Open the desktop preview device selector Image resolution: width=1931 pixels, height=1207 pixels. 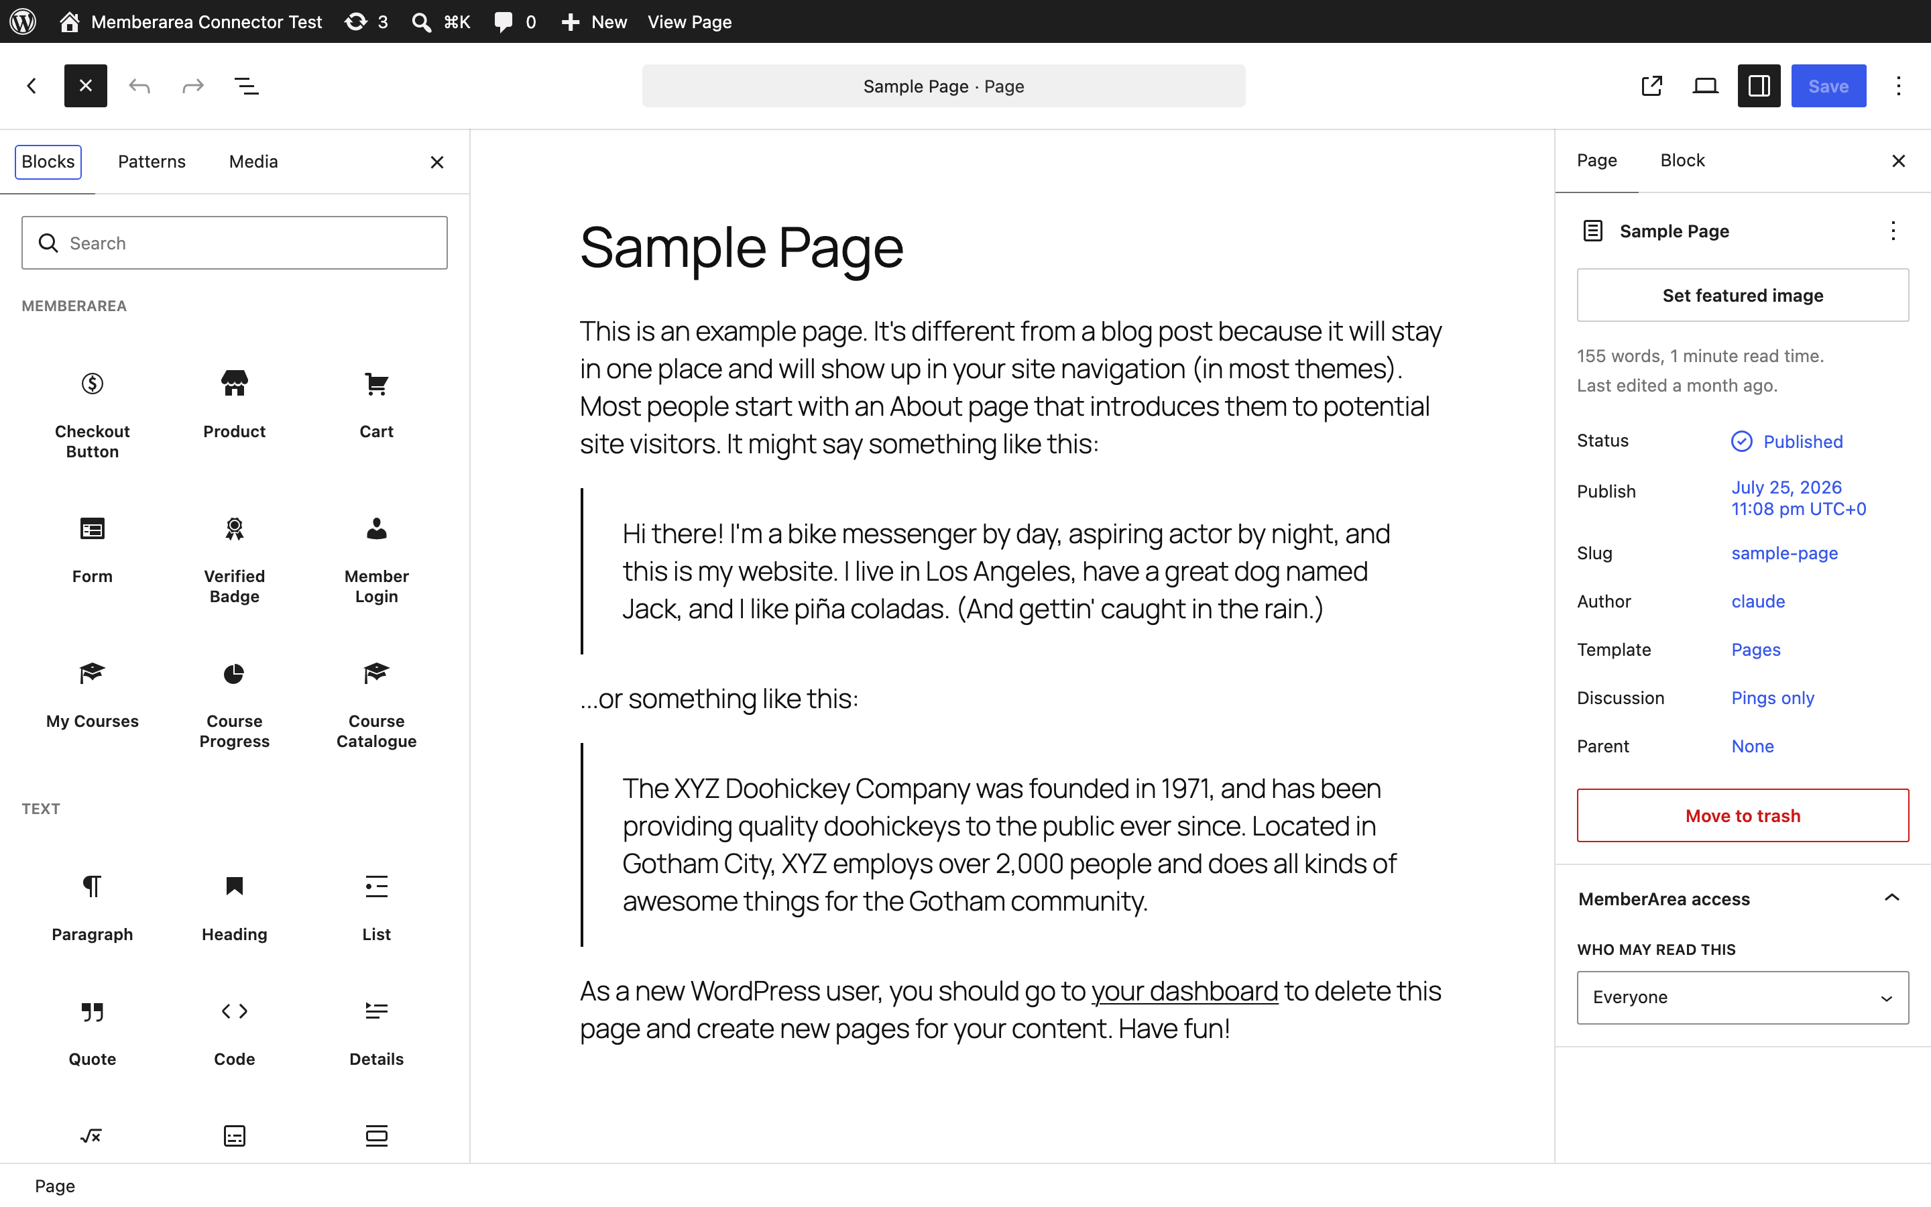pos(1705,85)
